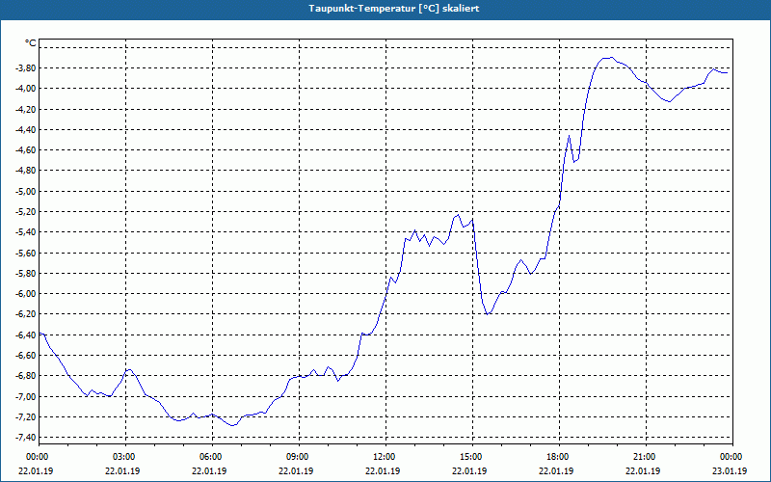Select the -7,20 y-axis value
771x482 pixels.
point(26,417)
